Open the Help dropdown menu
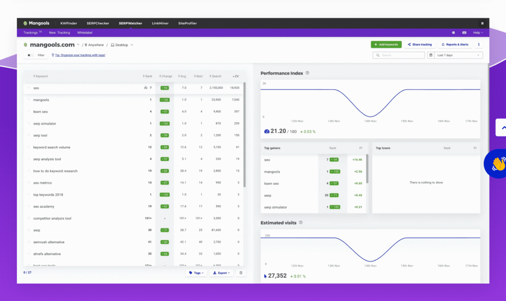506x301 pixels. pyautogui.click(x=478, y=33)
